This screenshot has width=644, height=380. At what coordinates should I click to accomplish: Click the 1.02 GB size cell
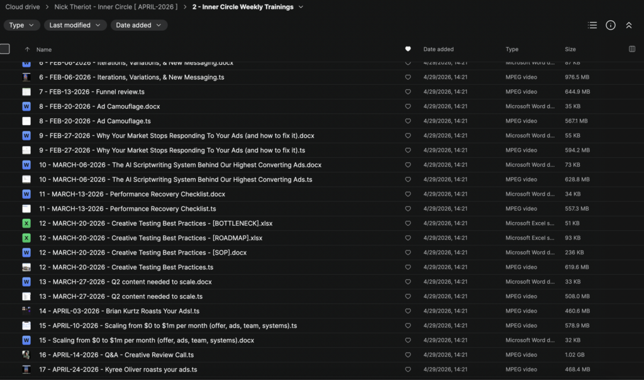574,355
